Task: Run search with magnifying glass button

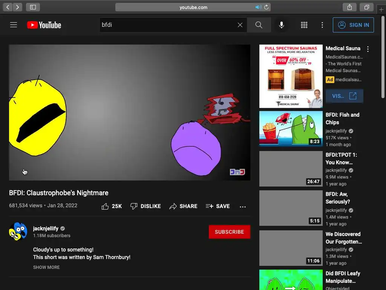Action: pos(259,25)
